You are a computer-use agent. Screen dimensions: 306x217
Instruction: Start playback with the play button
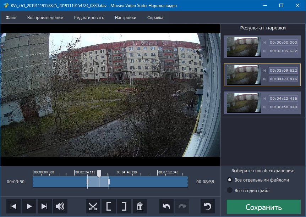point(29,206)
